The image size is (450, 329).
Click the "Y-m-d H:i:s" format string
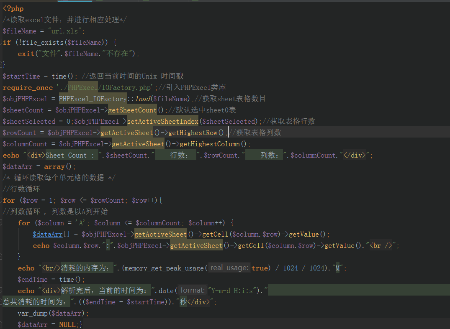coord(231,291)
